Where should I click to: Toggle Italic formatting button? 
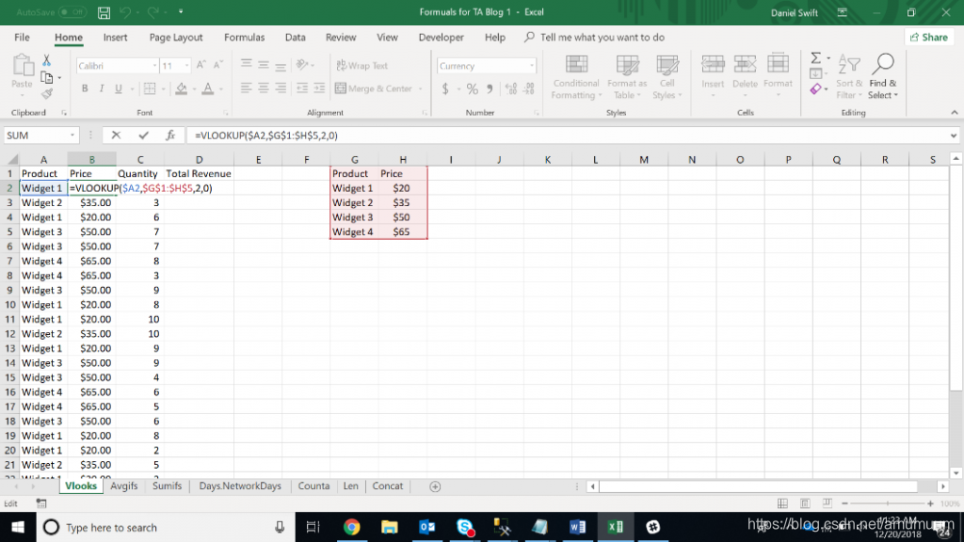(102, 88)
